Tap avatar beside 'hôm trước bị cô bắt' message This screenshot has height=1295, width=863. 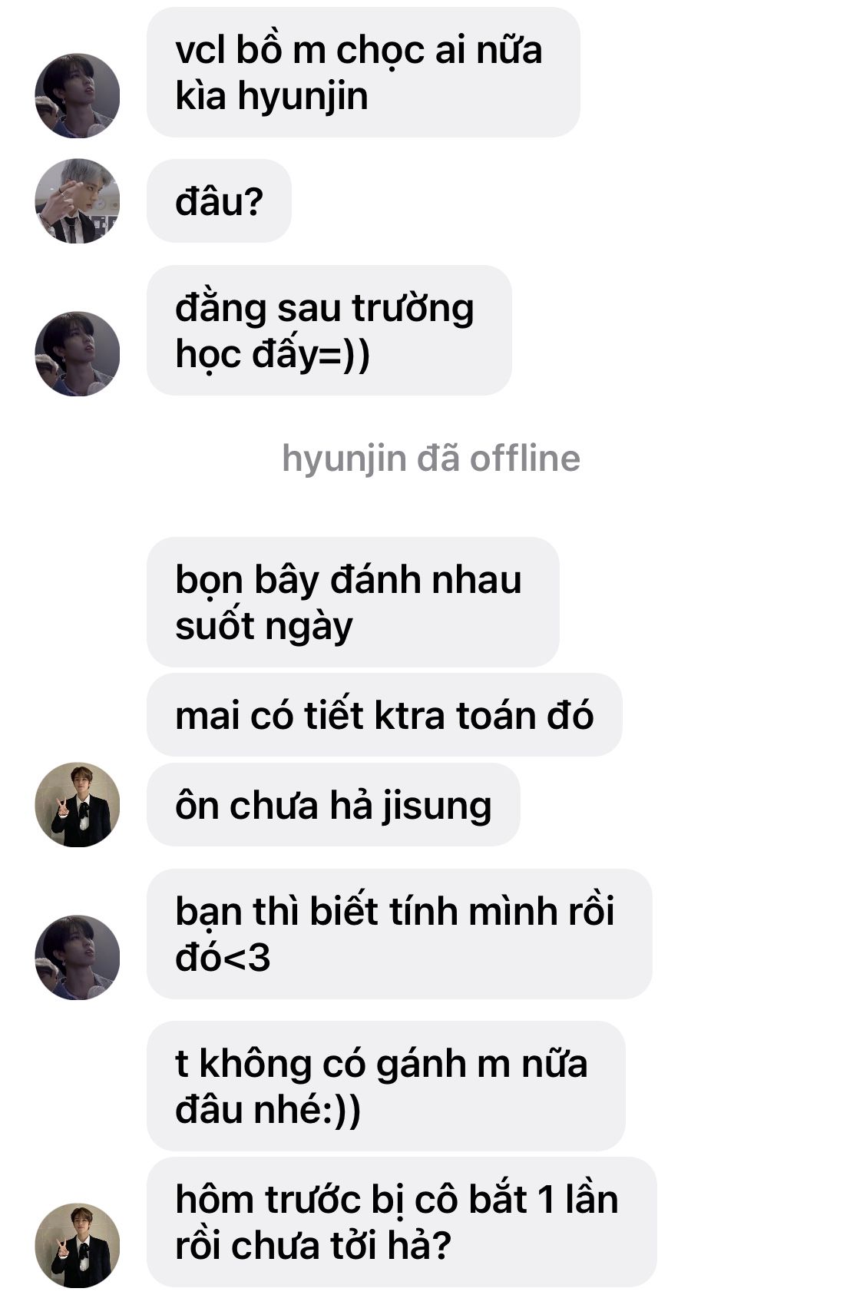tap(78, 1245)
